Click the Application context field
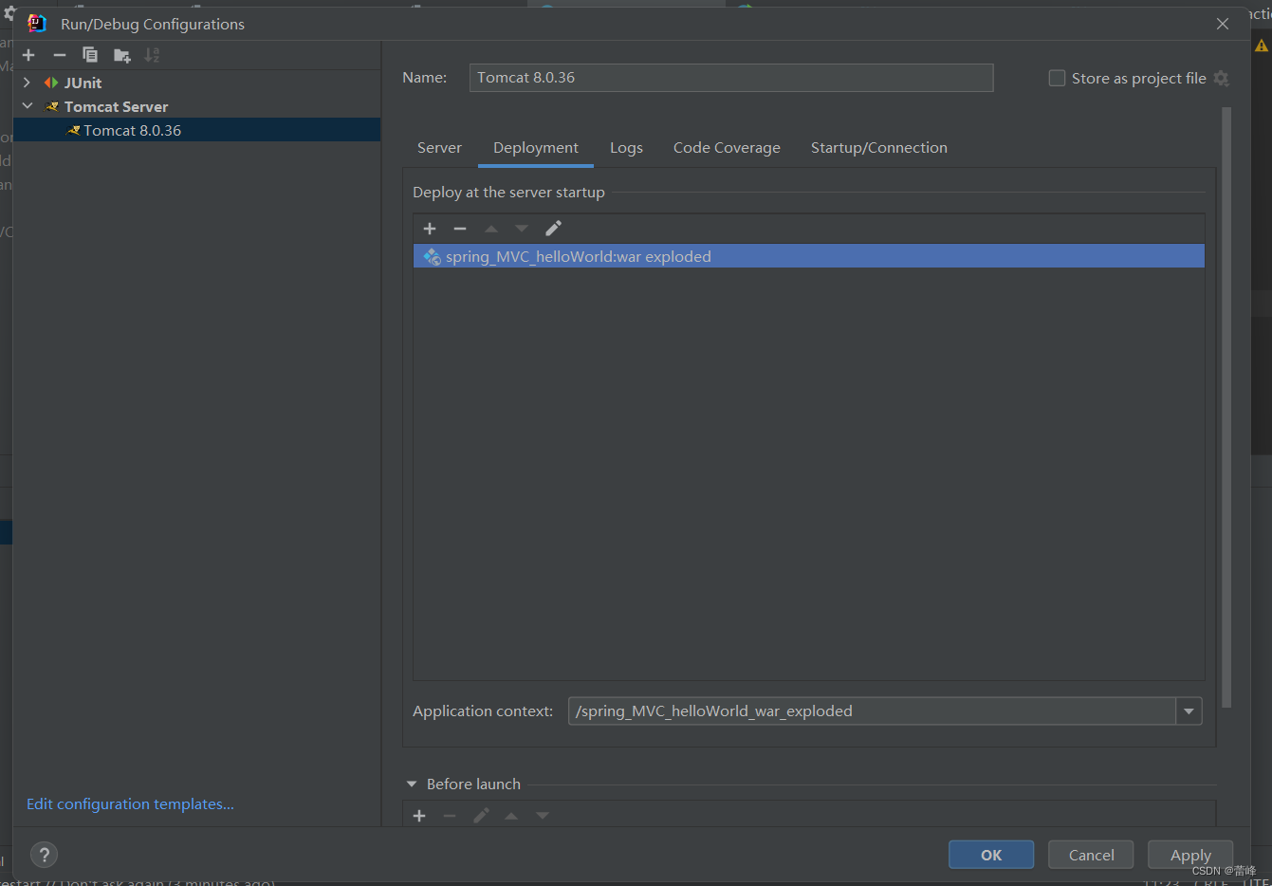 tap(872, 711)
